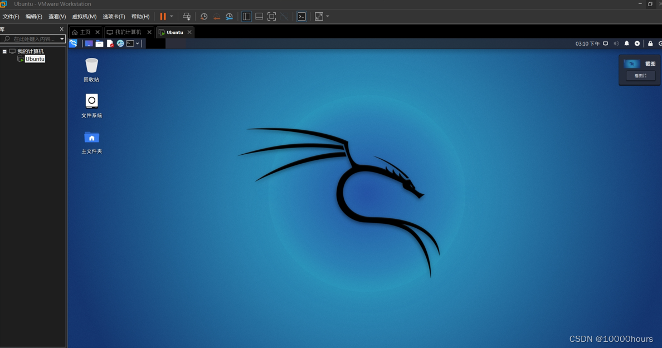The image size is (662, 348).
Task: Expand the terminal launcher dropdown arrow
Action: [137, 43]
